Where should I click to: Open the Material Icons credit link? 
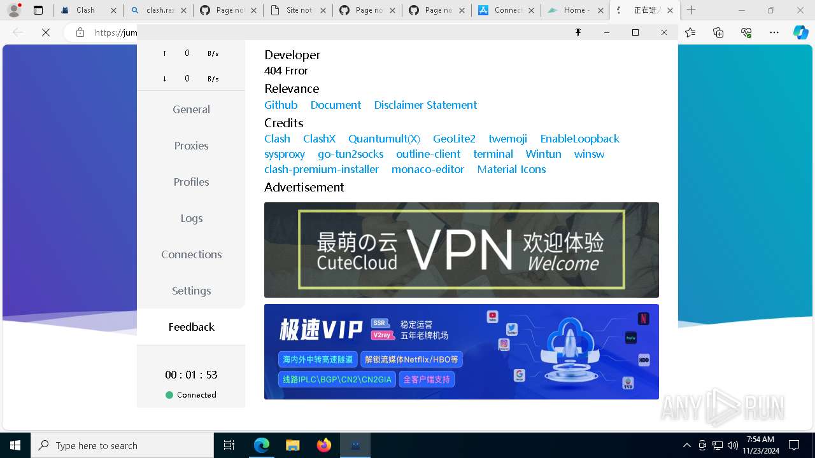pyautogui.click(x=511, y=169)
